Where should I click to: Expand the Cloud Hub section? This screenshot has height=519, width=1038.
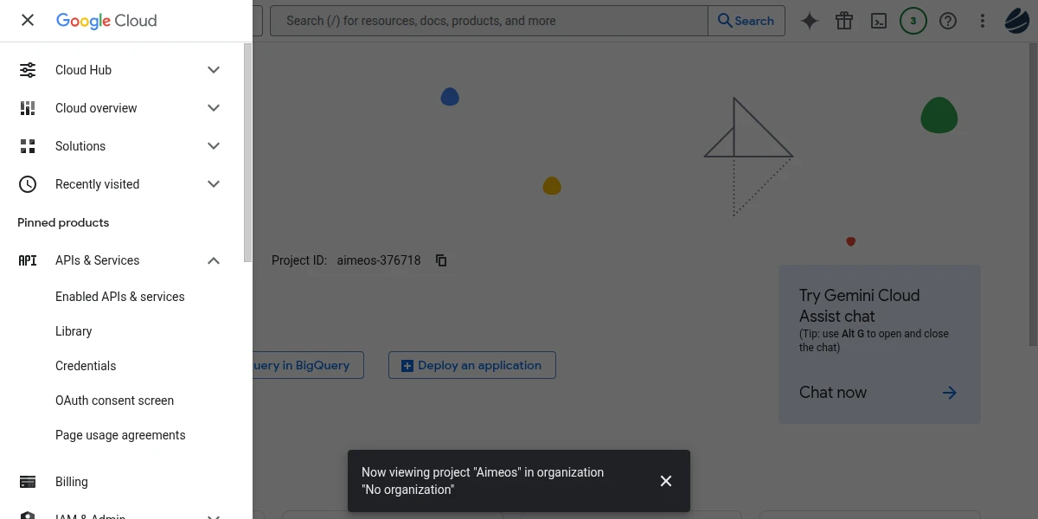click(214, 70)
